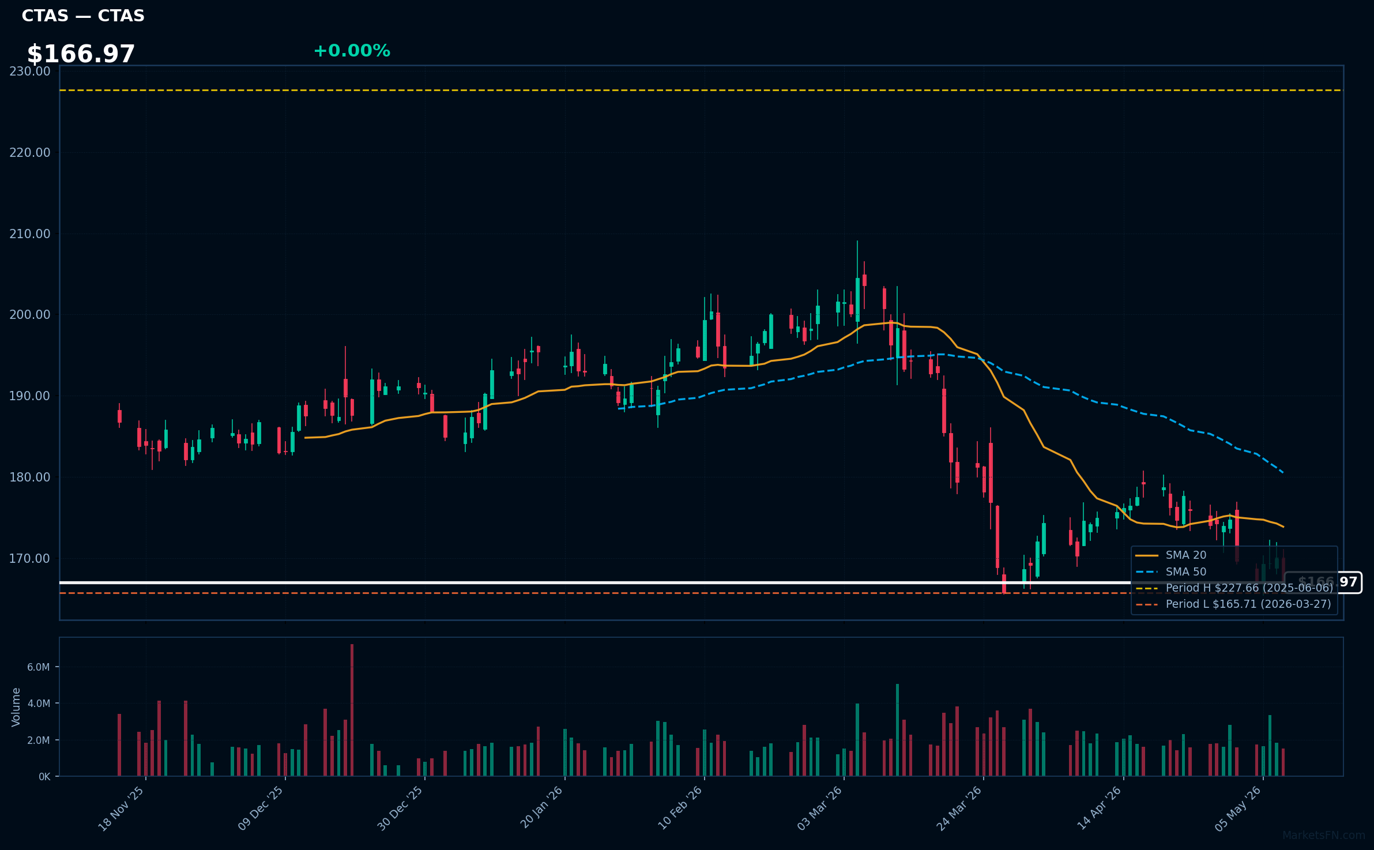Click the 230.00 price axis label
The height and width of the screenshot is (850, 1374).
[30, 72]
